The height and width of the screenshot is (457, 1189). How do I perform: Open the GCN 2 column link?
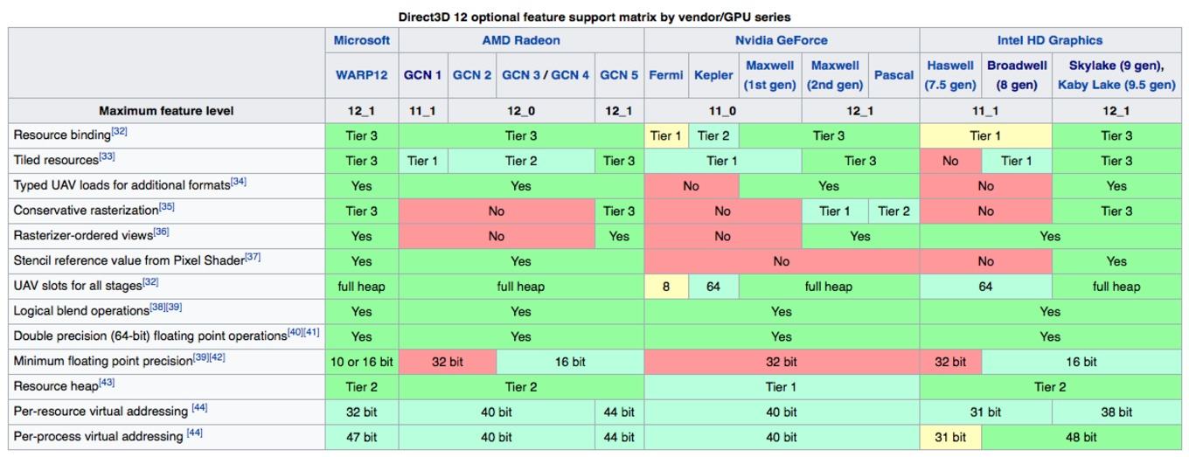472,75
